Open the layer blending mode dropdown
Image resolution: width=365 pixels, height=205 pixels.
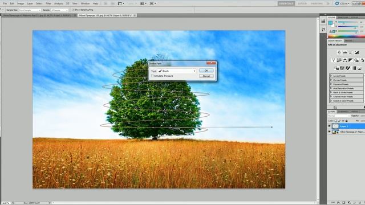click(339, 116)
